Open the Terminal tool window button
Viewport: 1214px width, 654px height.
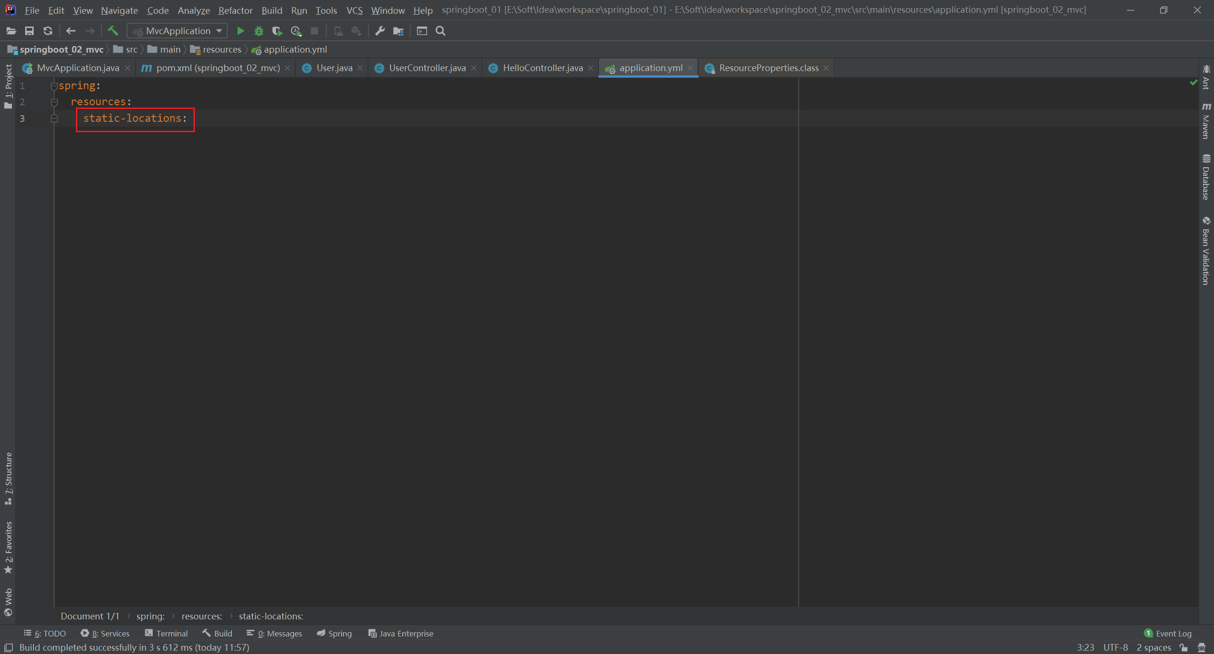pyautogui.click(x=166, y=634)
